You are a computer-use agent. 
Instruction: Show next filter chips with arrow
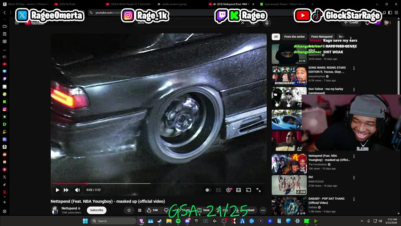[351, 38]
